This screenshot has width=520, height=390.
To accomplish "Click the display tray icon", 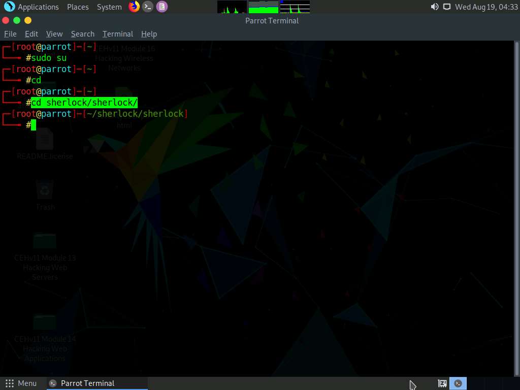I will click(x=447, y=7).
